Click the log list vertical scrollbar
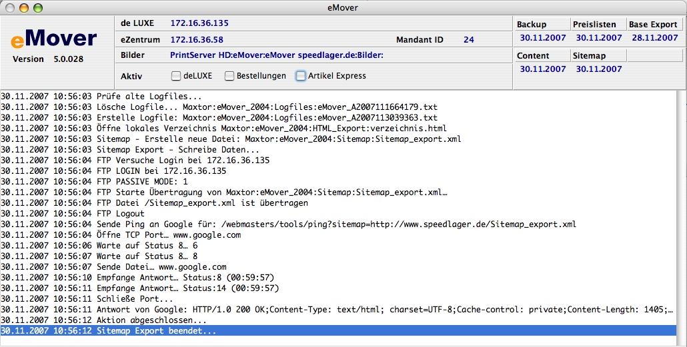The image size is (687, 347). click(681, 213)
